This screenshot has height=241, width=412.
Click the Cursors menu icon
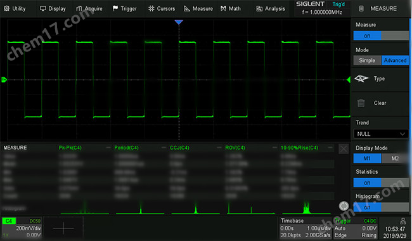point(151,9)
